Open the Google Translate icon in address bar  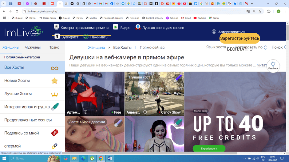(248, 11)
